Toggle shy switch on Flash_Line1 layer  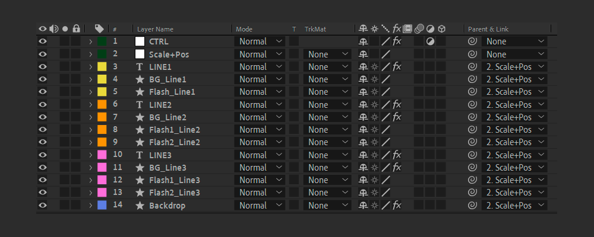[364, 92]
